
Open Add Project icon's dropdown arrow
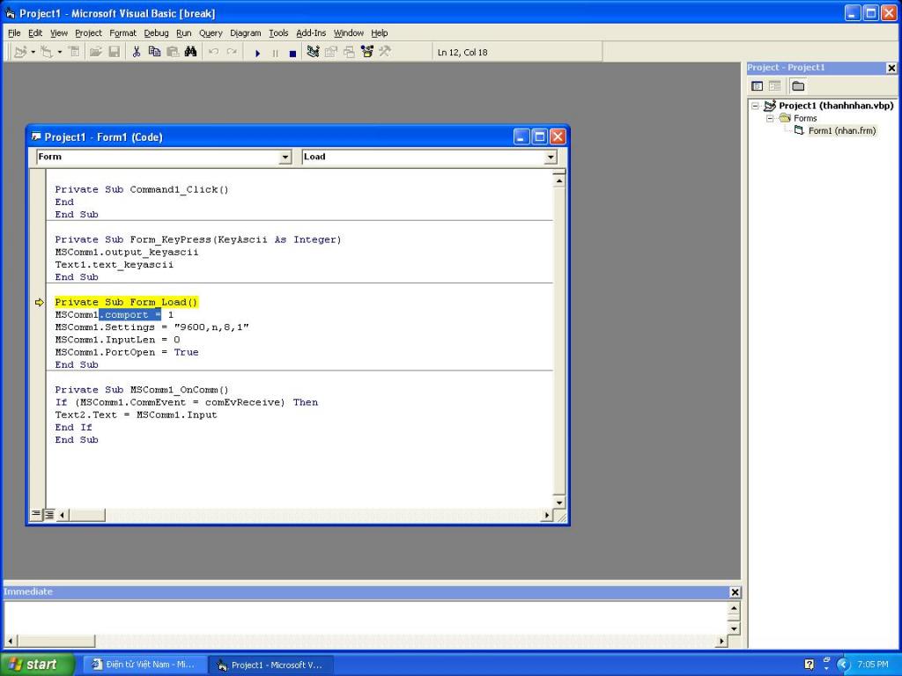tap(33, 52)
